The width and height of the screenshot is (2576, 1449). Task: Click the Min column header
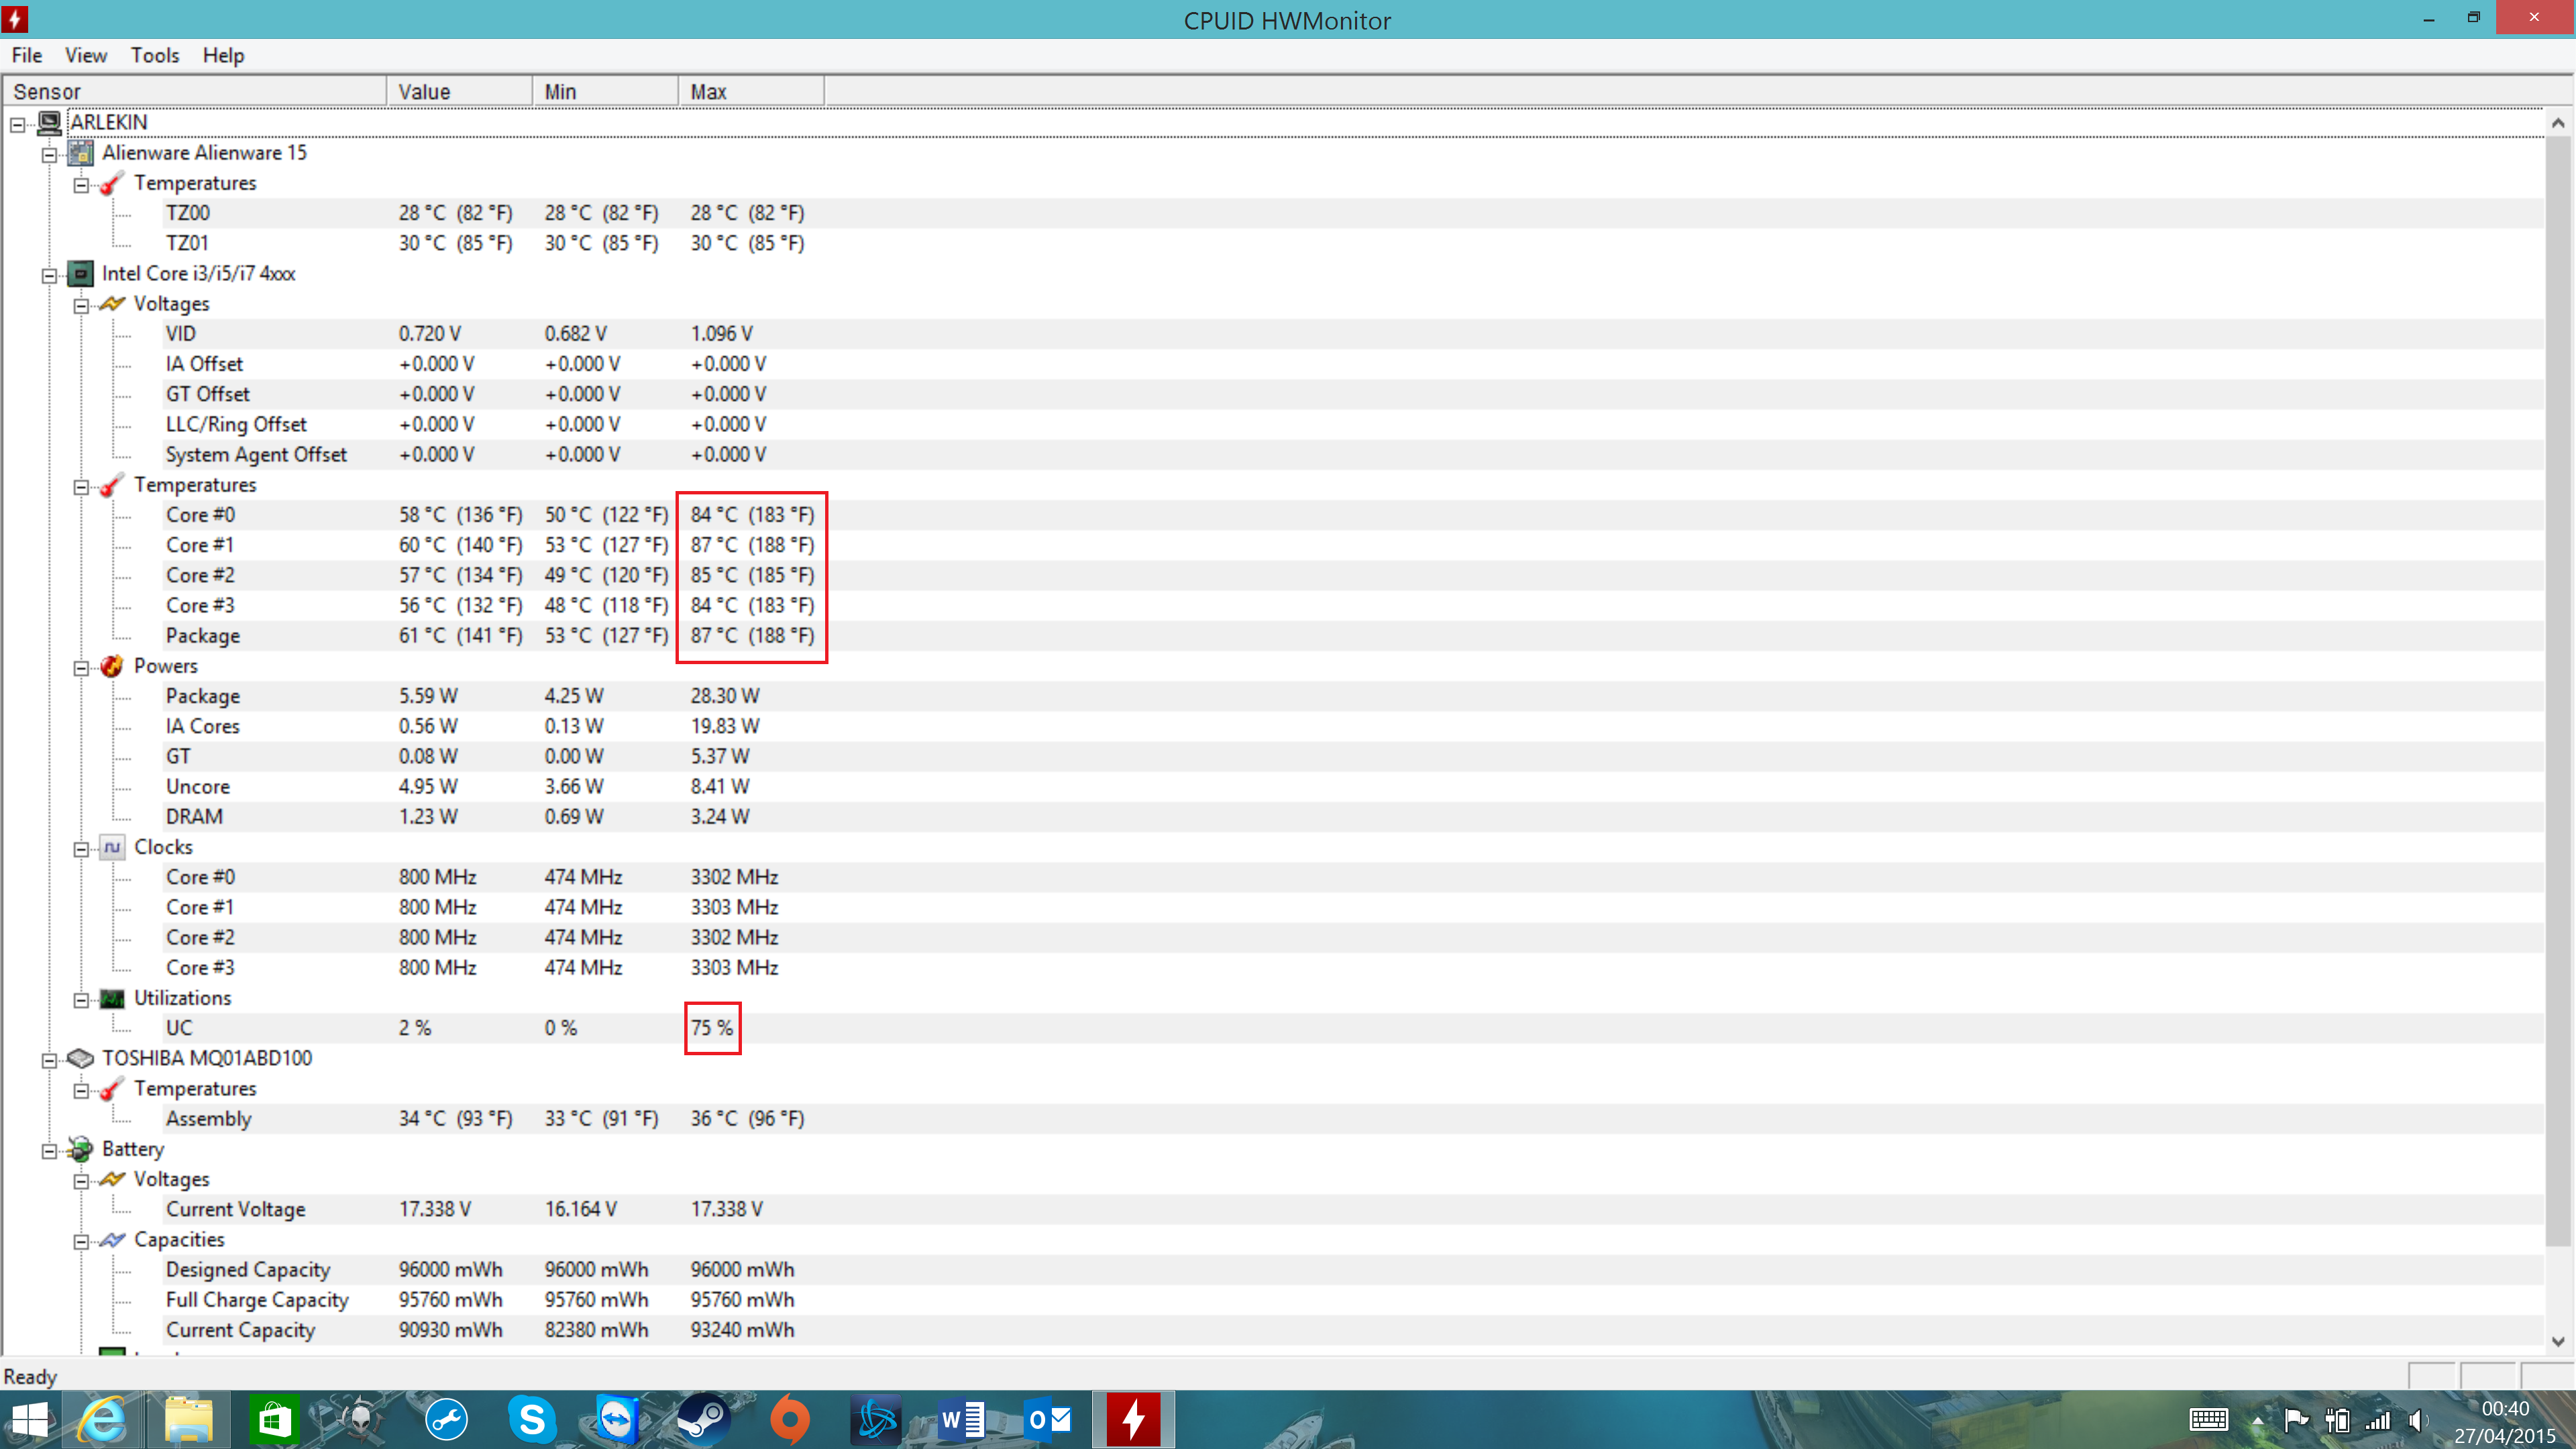(605, 91)
